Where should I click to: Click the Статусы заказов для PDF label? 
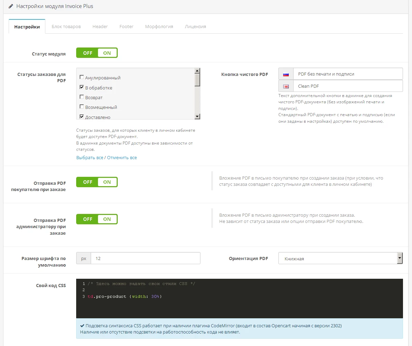[42, 77]
